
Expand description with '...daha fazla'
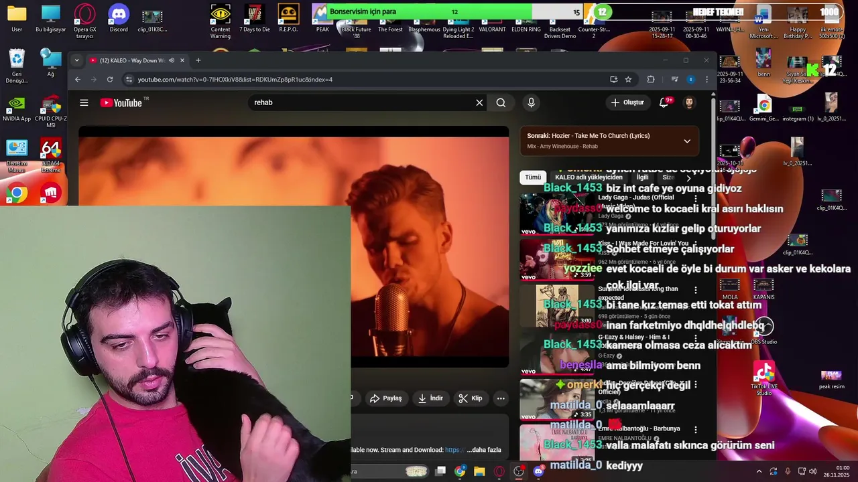point(484,450)
